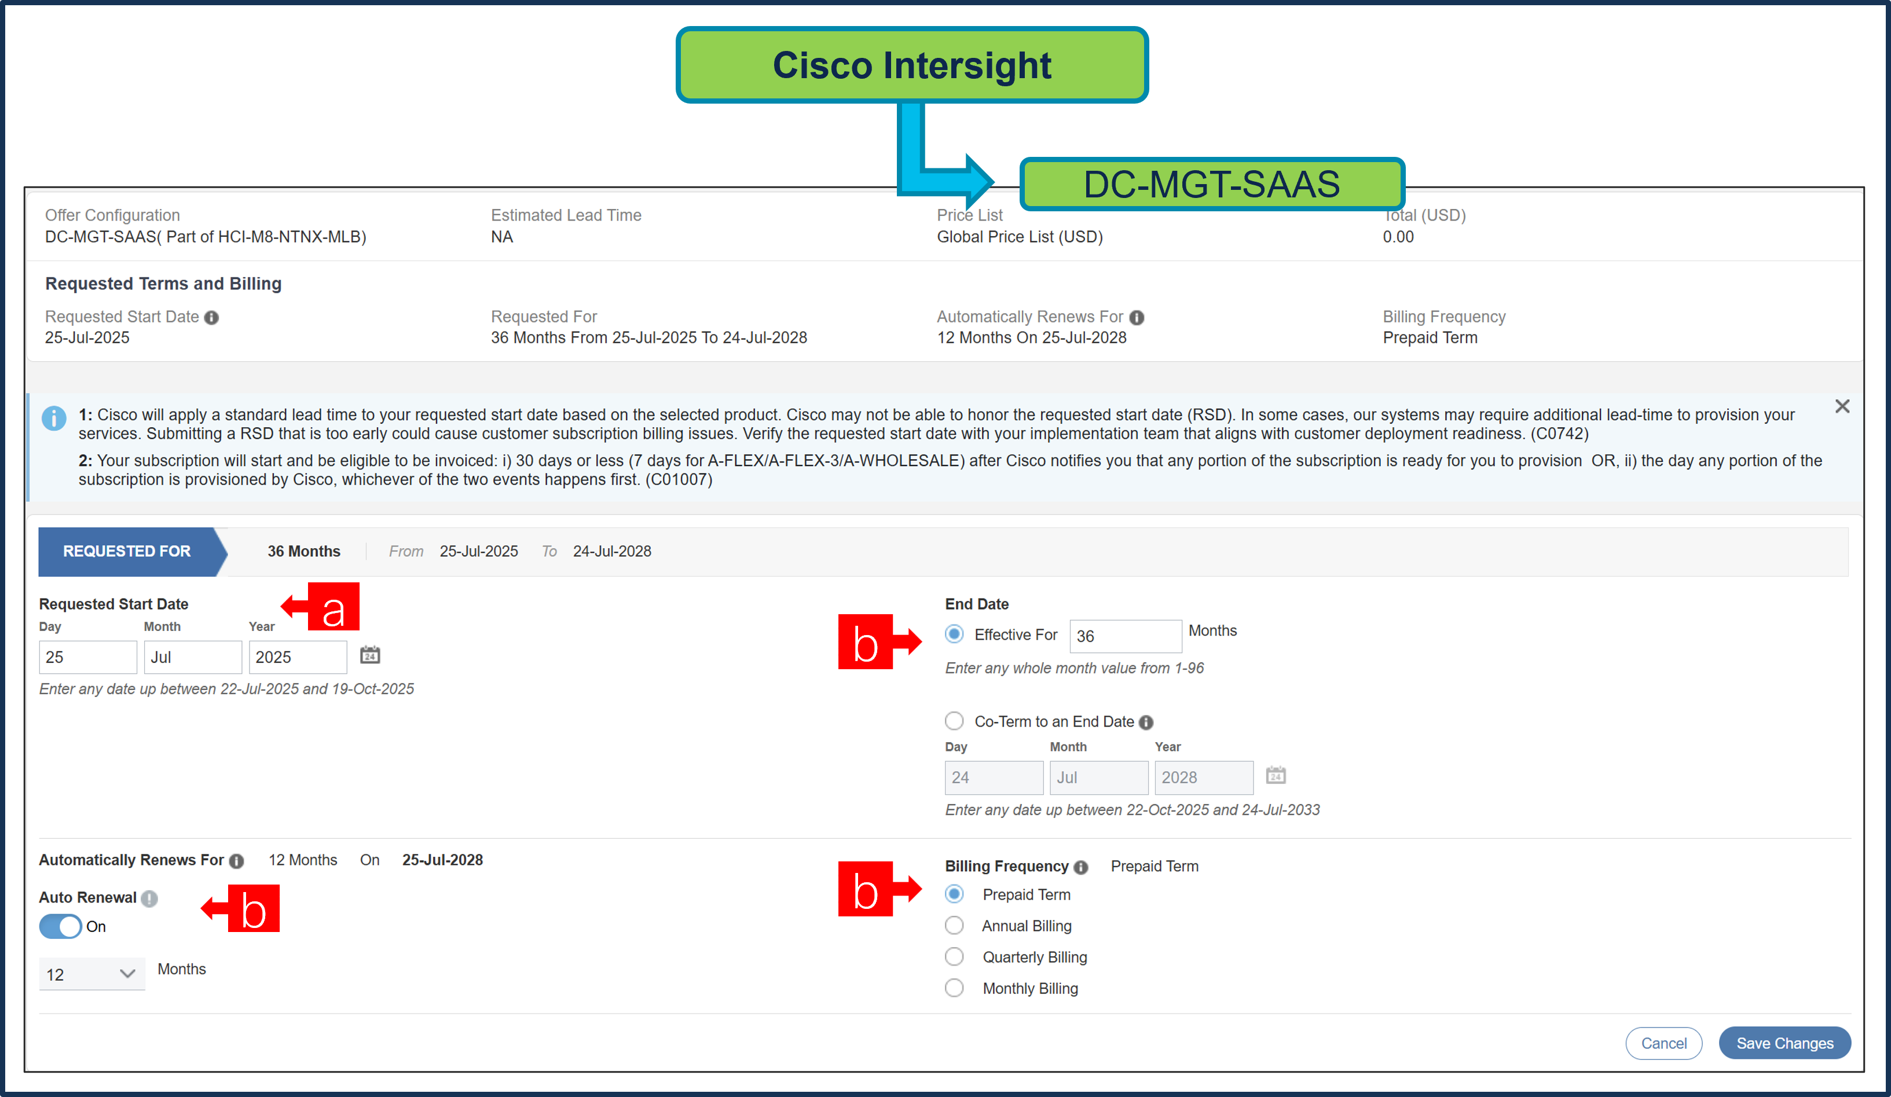
Task: Select Quarterly Billing option
Action: [x=954, y=956]
